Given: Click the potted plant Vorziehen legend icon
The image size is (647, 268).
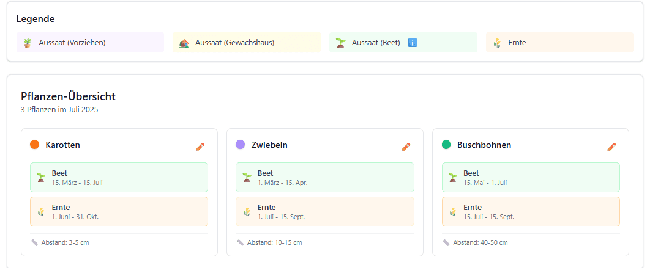Looking at the screenshot, I should coord(27,43).
